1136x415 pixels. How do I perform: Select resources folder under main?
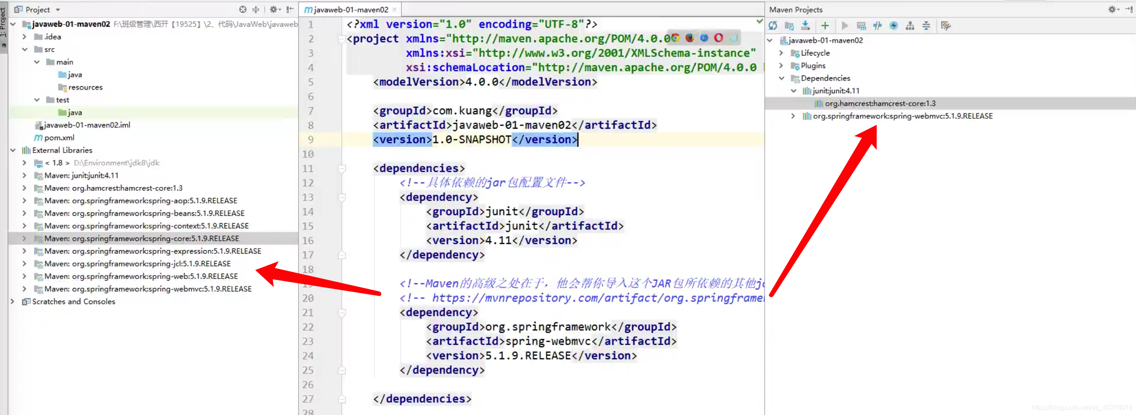tap(80, 88)
